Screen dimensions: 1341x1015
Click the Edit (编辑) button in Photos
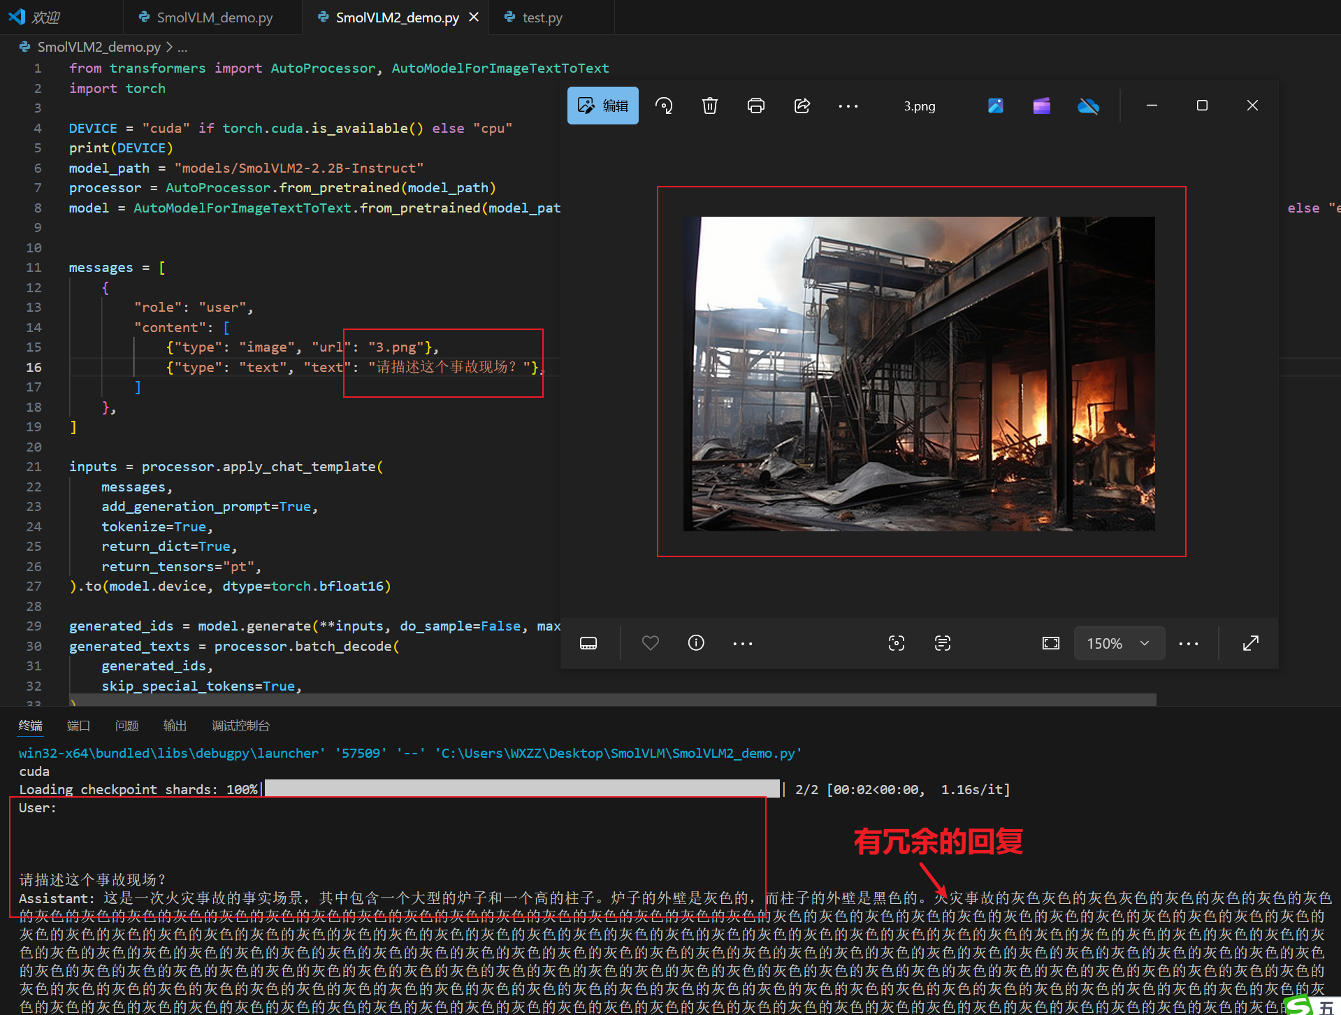tap(602, 106)
